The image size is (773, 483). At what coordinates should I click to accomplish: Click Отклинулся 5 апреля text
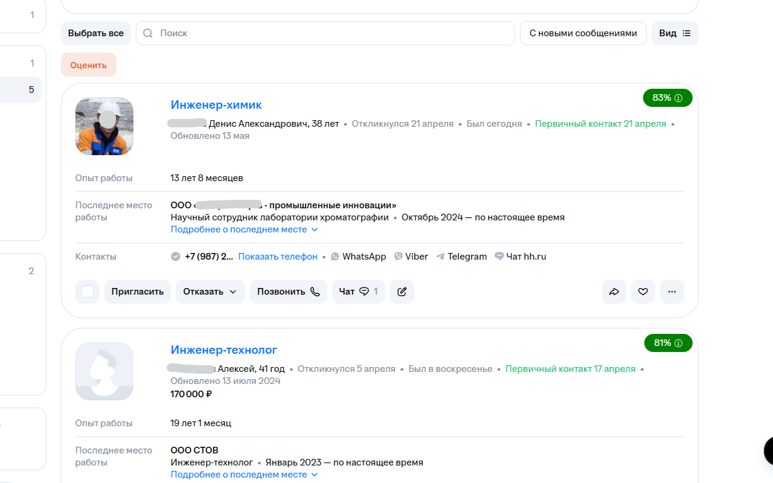click(347, 369)
